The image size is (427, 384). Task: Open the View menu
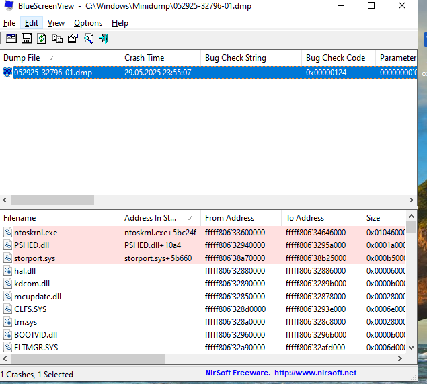click(56, 23)
